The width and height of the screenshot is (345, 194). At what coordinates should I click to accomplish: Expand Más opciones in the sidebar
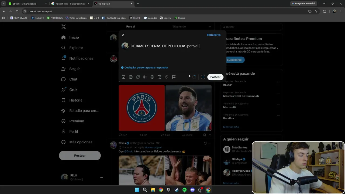(77, 142)
